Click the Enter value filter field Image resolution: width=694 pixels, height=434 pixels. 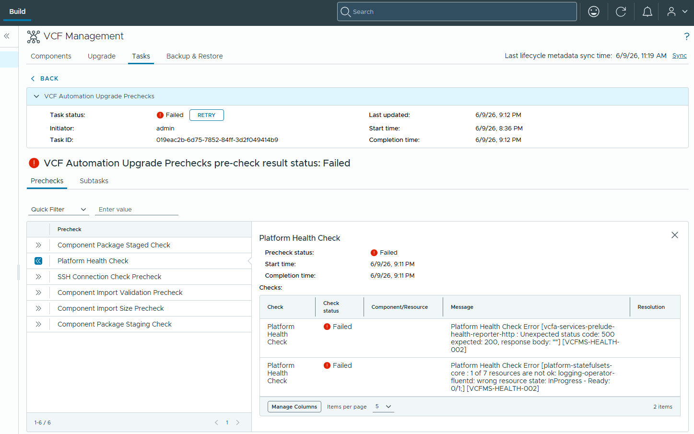pyautogui.click(x=137, y=210)
